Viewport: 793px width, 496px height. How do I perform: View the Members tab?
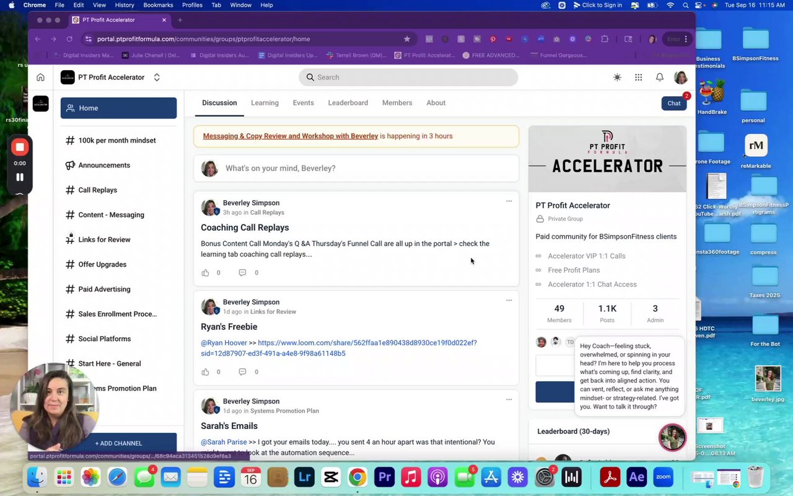(x=397, y=103)
